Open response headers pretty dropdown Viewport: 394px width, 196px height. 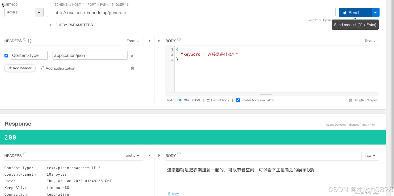[x=132, y=156]
